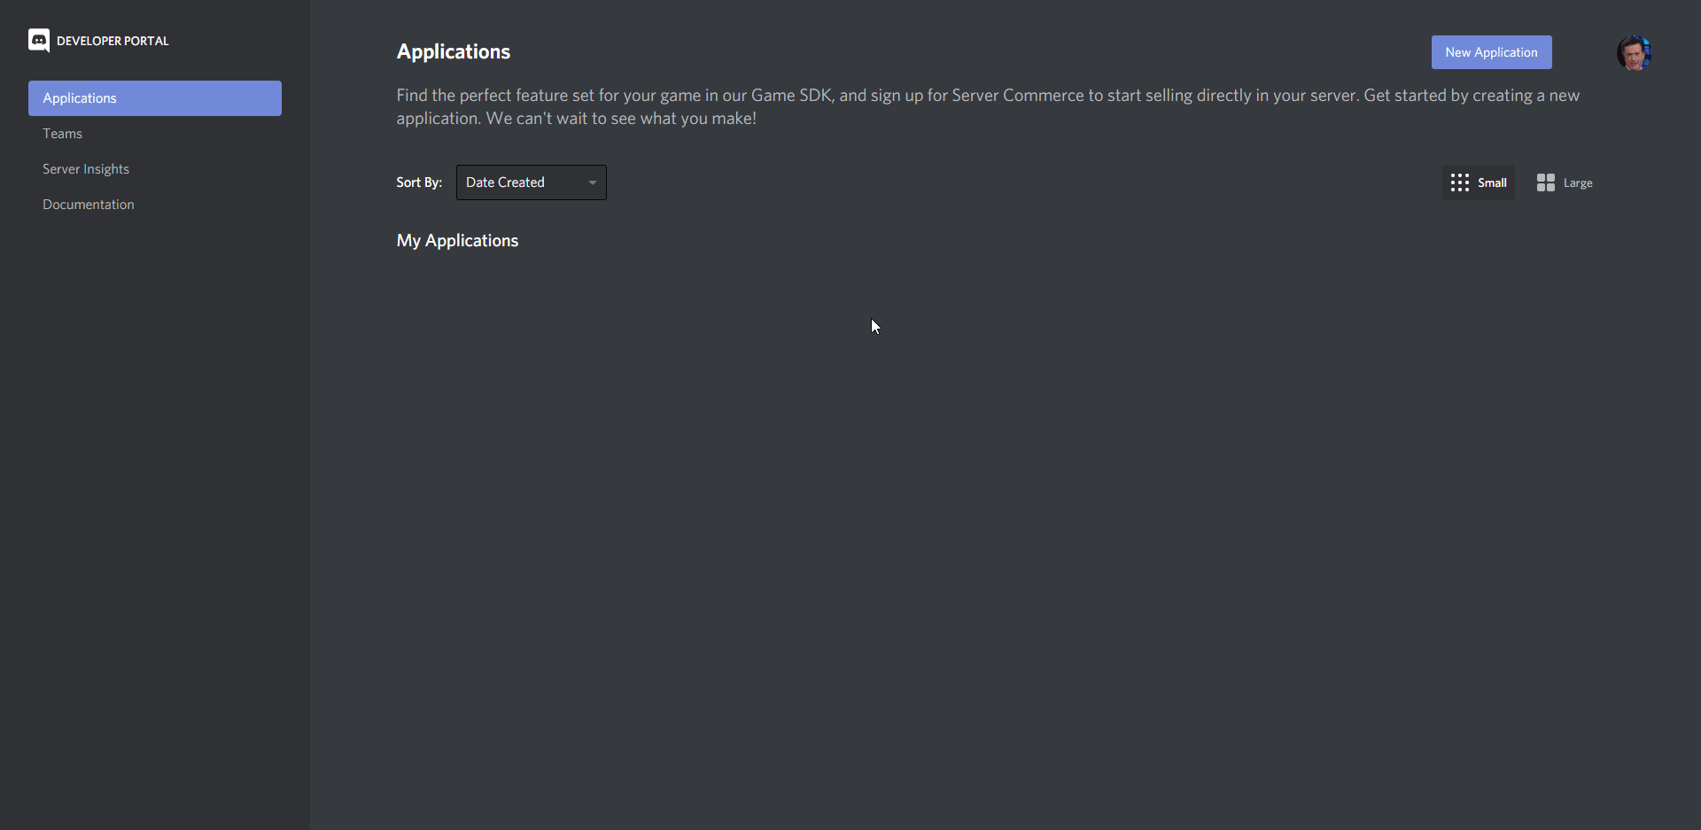The width and height of the screenshot is (1701, 830).
Task: Click the chevron on the Sort By selector
Action: point(592,182)
